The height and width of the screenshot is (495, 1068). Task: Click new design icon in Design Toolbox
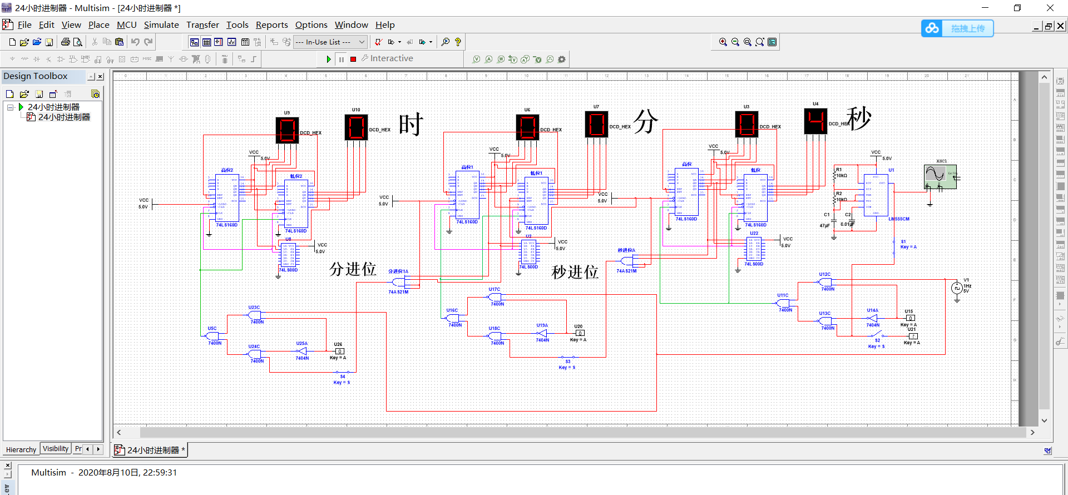(x=10, y=94)
